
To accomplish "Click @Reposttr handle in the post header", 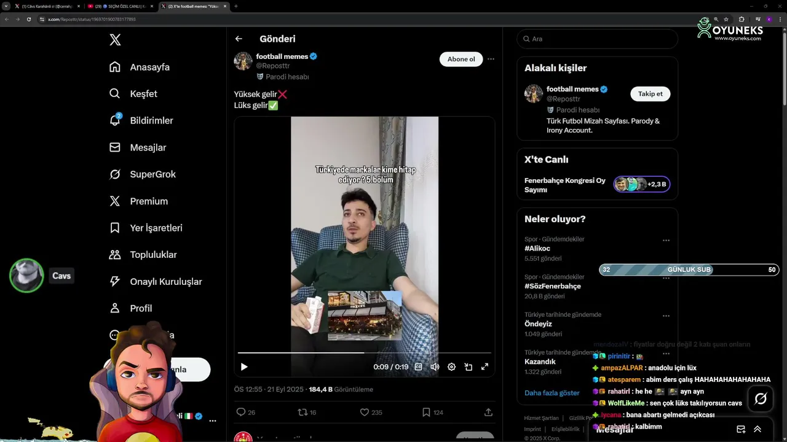I will pos(273,66).
